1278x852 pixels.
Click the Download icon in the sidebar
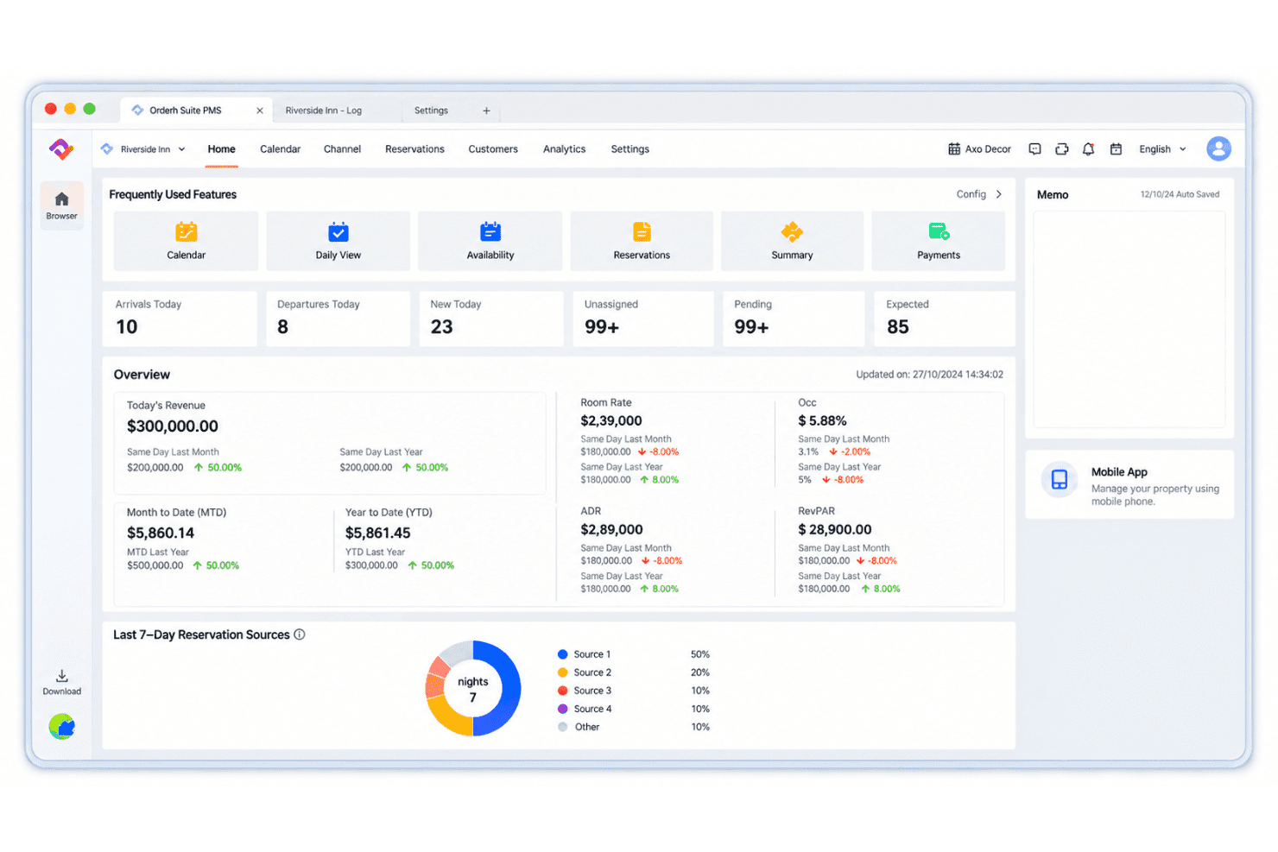62,682
